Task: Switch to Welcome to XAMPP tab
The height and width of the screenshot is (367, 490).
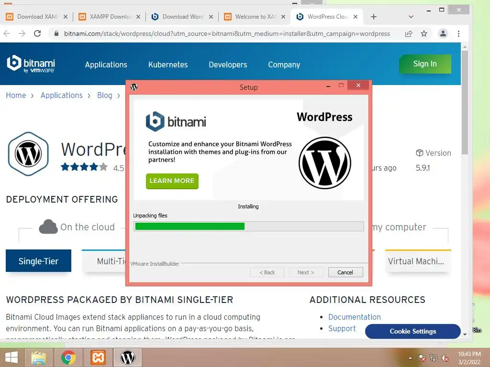Action: click(x=255, y=17)
